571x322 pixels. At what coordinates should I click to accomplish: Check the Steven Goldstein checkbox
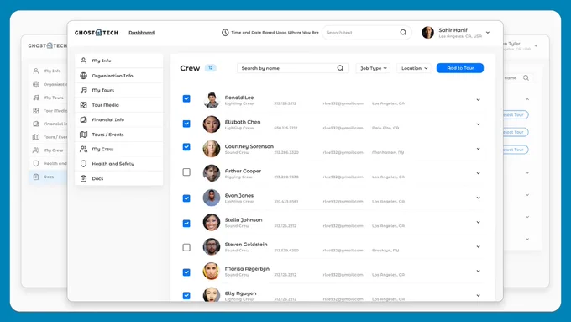(x=186, y=247)
